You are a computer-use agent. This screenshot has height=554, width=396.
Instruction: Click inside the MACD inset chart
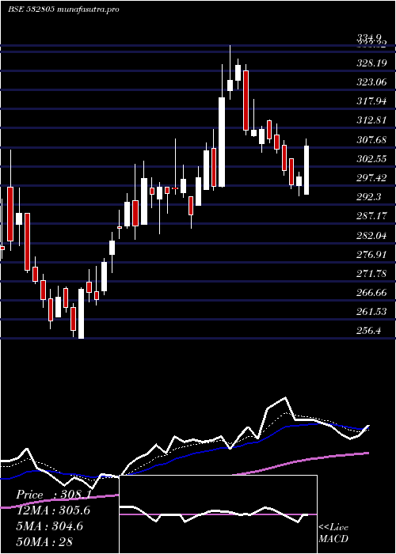[218, 514]
